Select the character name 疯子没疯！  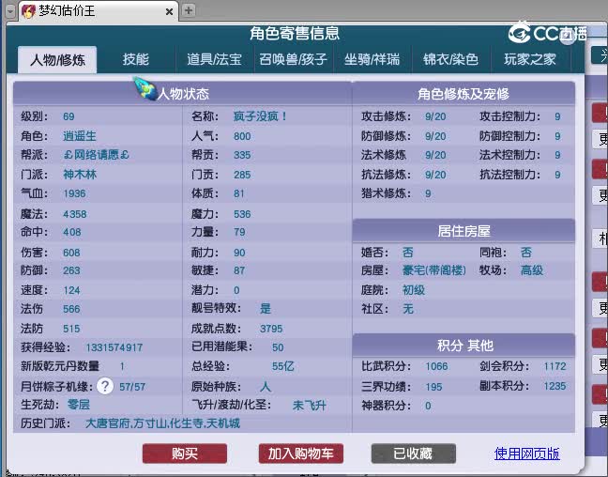260,116
